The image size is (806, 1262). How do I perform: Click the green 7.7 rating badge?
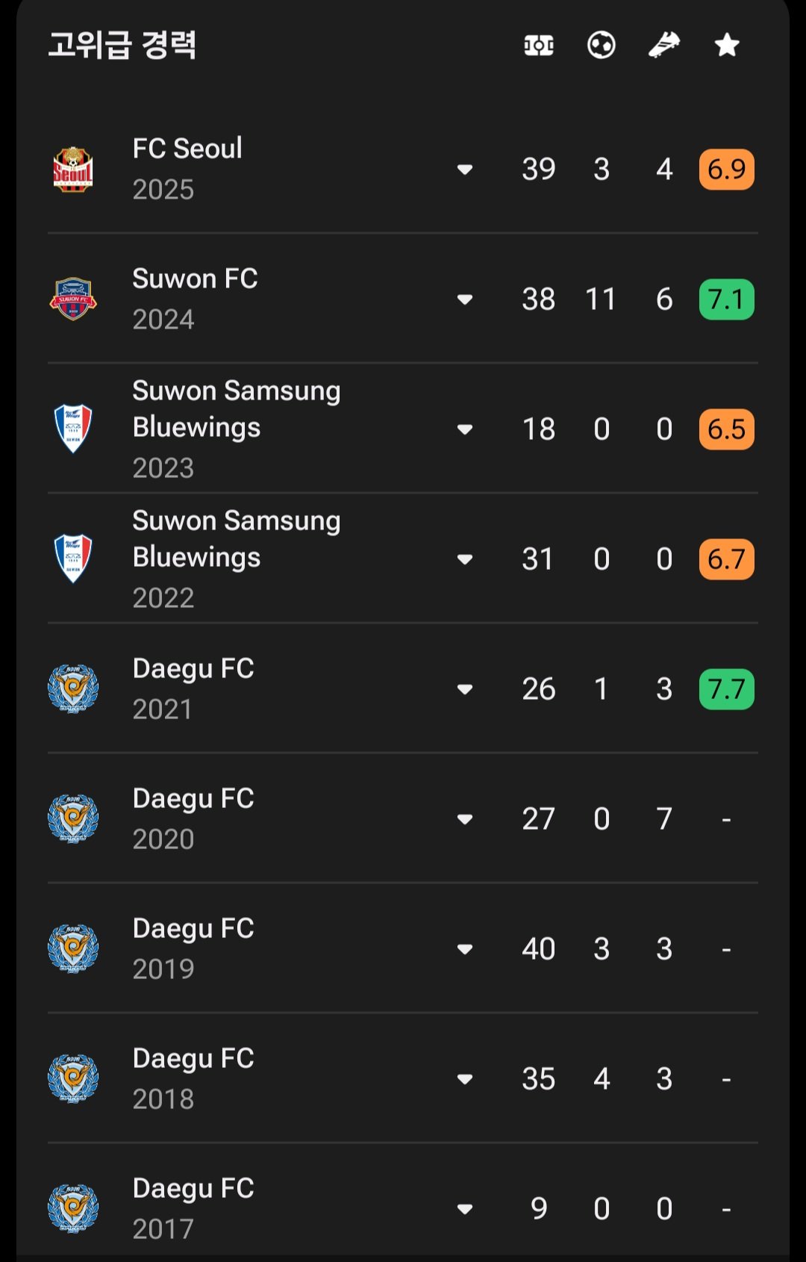click(727, 689)
